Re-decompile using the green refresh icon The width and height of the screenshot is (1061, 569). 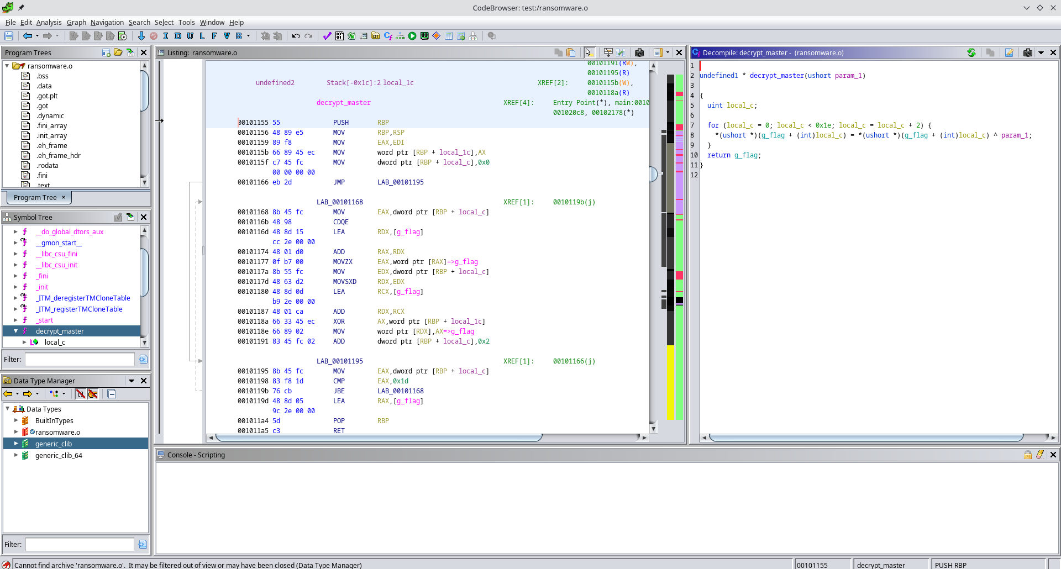971,52
